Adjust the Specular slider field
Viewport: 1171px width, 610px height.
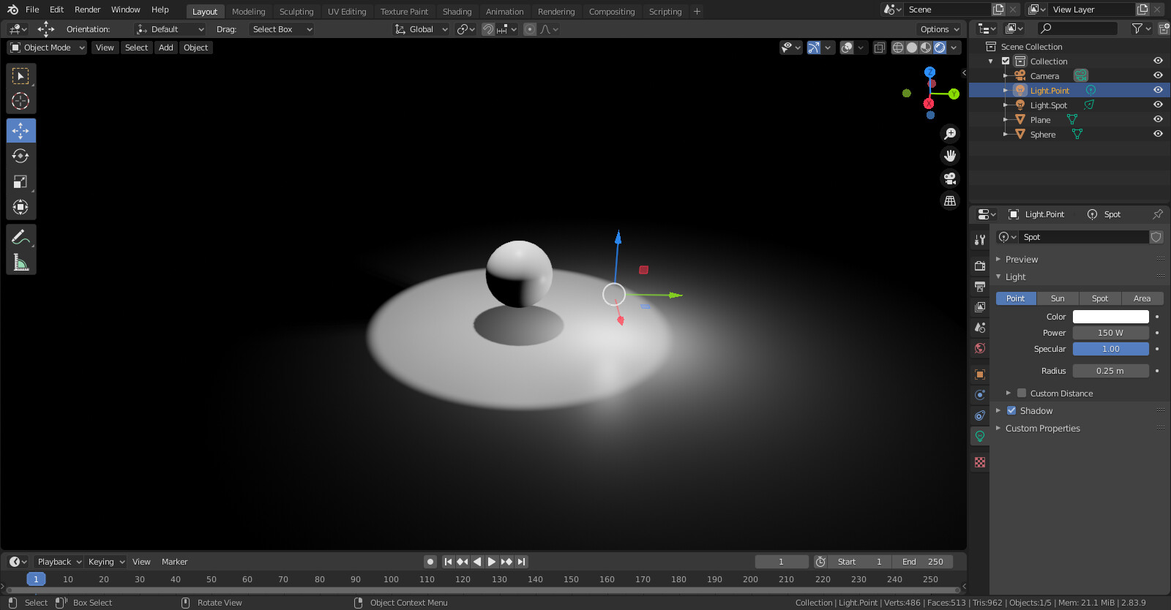point(1110,349)
